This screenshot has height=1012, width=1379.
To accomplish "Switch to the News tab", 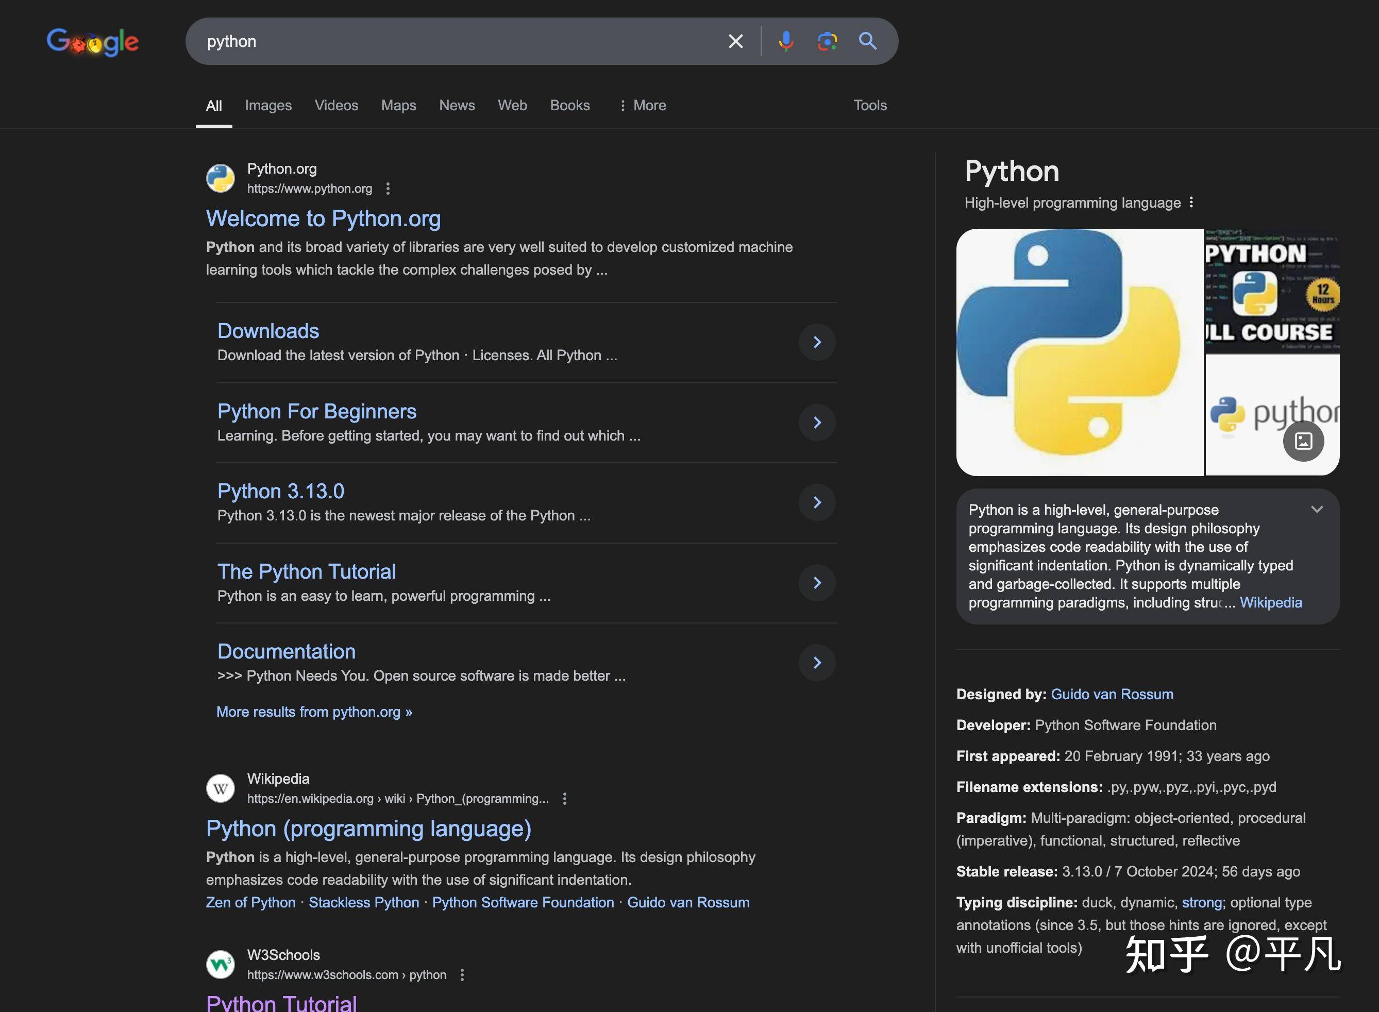I will pos(457,105).
